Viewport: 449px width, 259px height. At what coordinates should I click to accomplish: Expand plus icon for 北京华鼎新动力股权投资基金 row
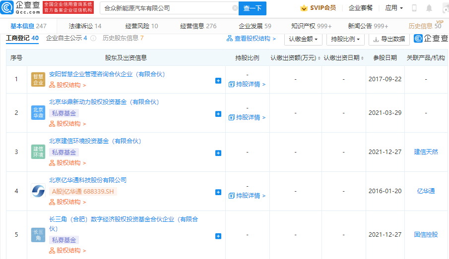218,114
